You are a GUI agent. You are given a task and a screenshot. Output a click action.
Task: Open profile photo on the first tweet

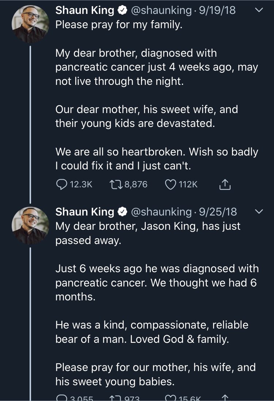(x=30, y=24)
